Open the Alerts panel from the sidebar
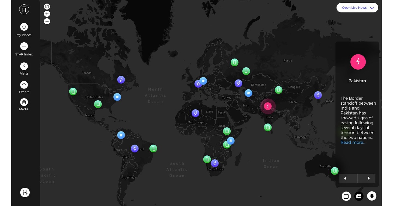Screen dimensions: 393x206 [24, 66]
